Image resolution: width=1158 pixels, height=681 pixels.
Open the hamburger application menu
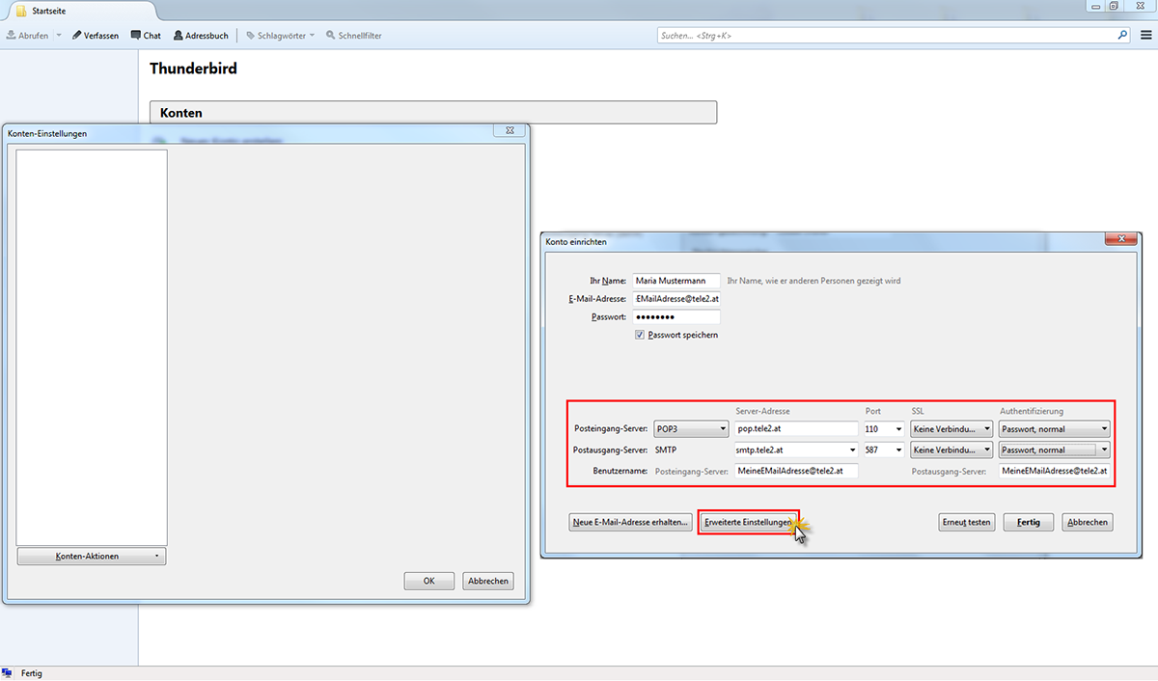(1146, 36)
